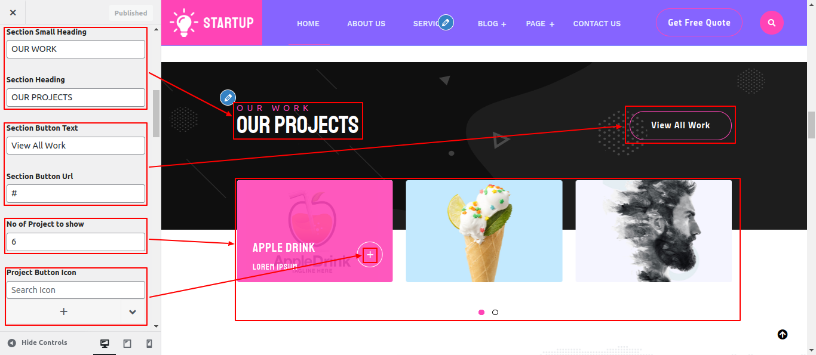Open the ABOUT US menu item
This screenshot has width=816, height=355.
pos(366,24)
